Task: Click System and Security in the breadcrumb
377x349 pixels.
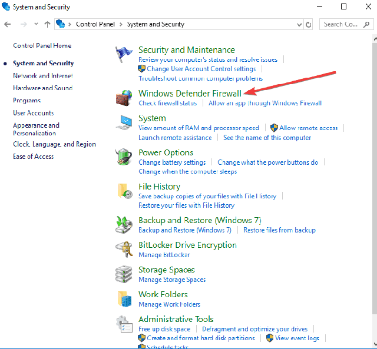Action: tap(156, 24)
